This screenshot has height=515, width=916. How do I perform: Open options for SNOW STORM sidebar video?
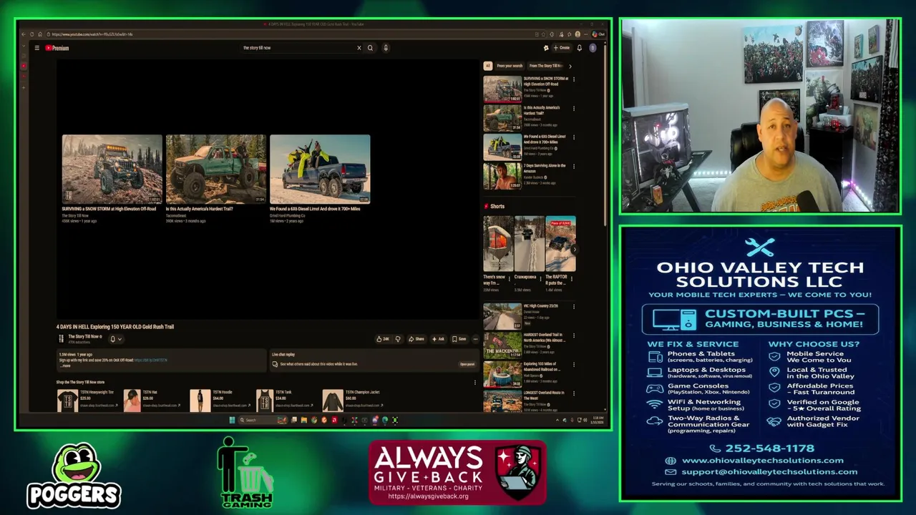[x=573, y=79]
